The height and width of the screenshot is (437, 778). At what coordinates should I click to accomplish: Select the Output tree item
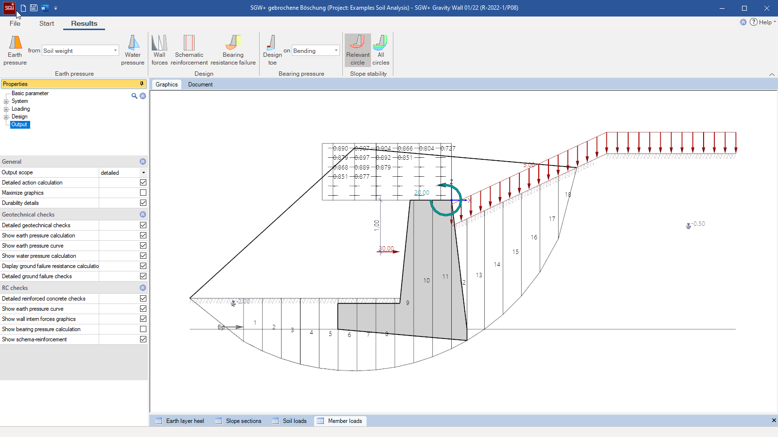[x=20, y=124]
